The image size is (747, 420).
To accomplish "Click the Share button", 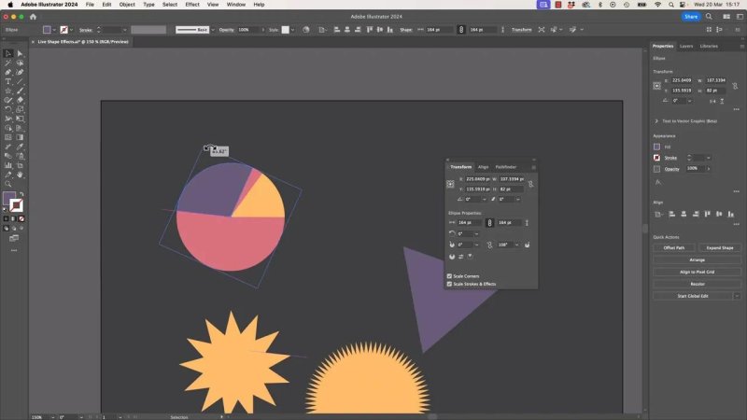I will coord(691,17).
